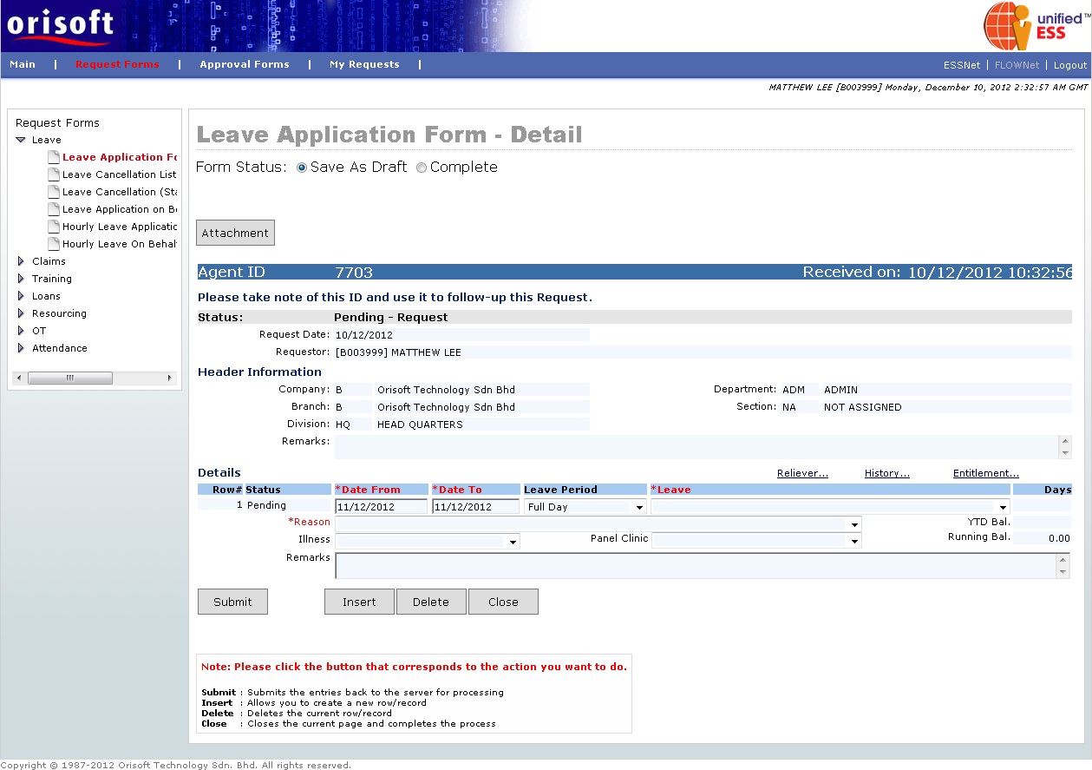The image size is (1092, 770).
Task: Switch to ESSNet
Action: (962, 65)
